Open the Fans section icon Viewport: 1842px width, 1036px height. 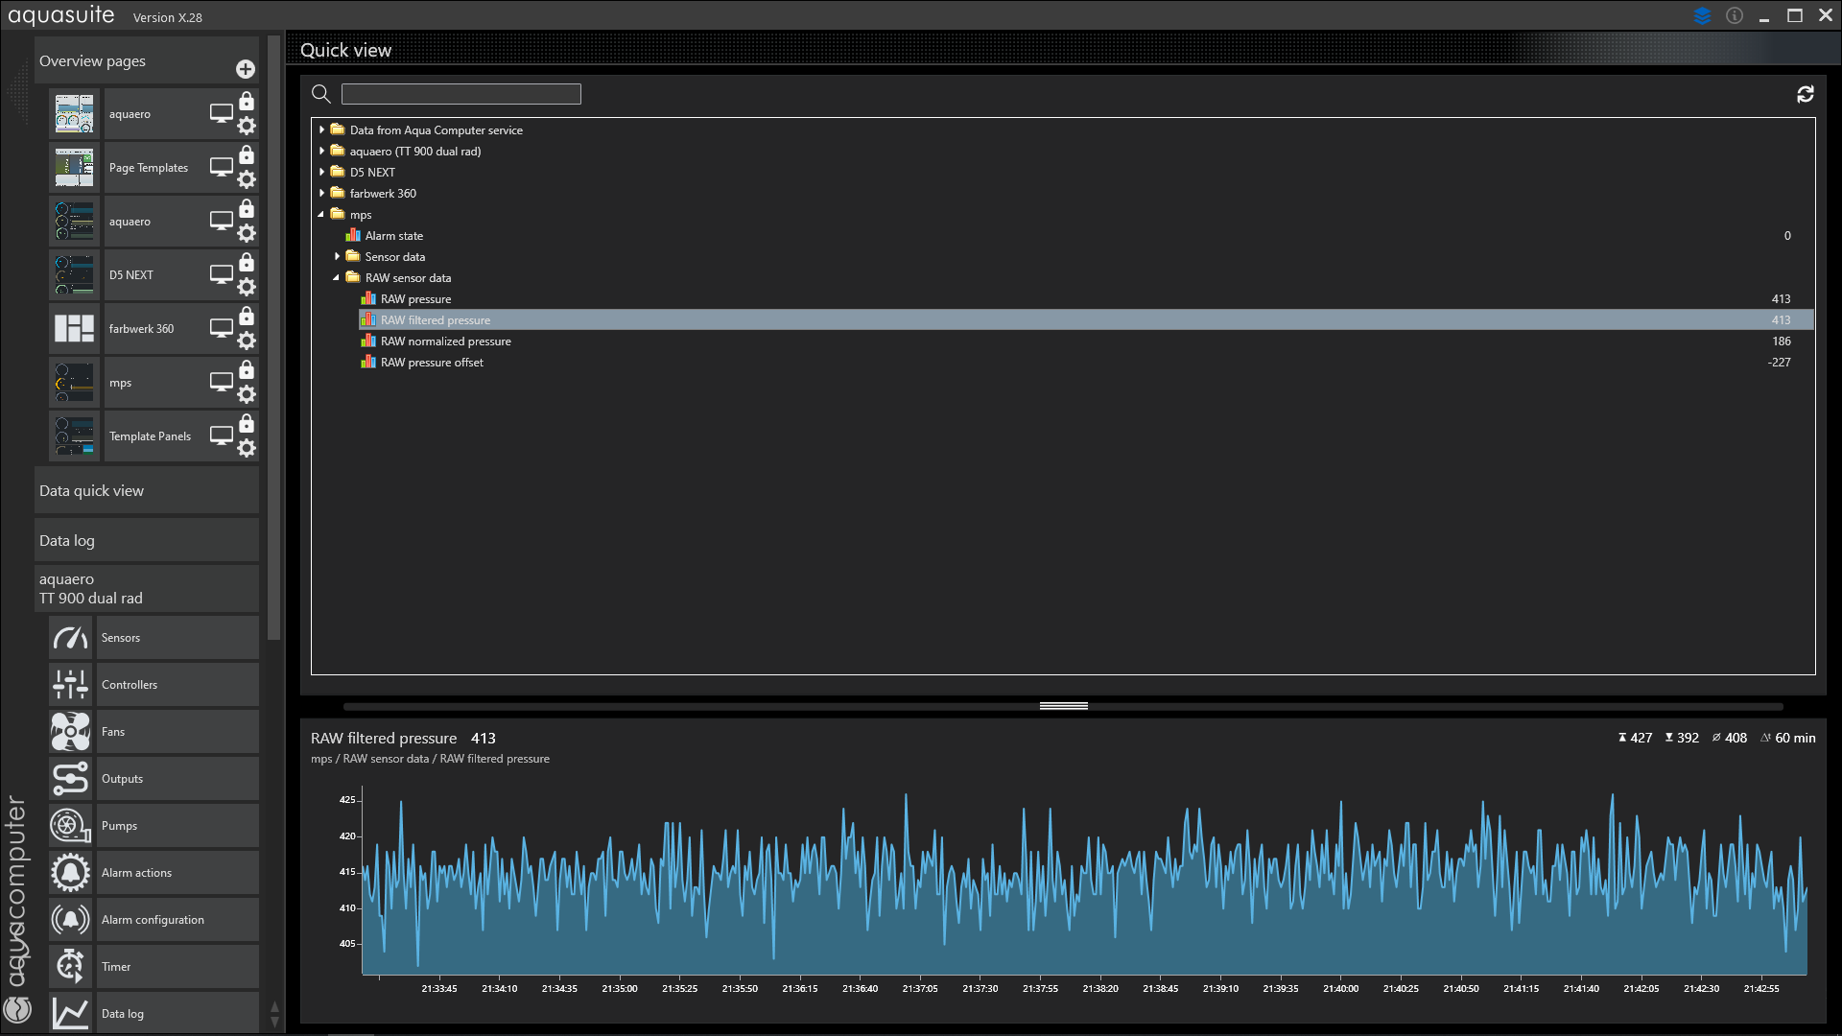coord(70,732)
